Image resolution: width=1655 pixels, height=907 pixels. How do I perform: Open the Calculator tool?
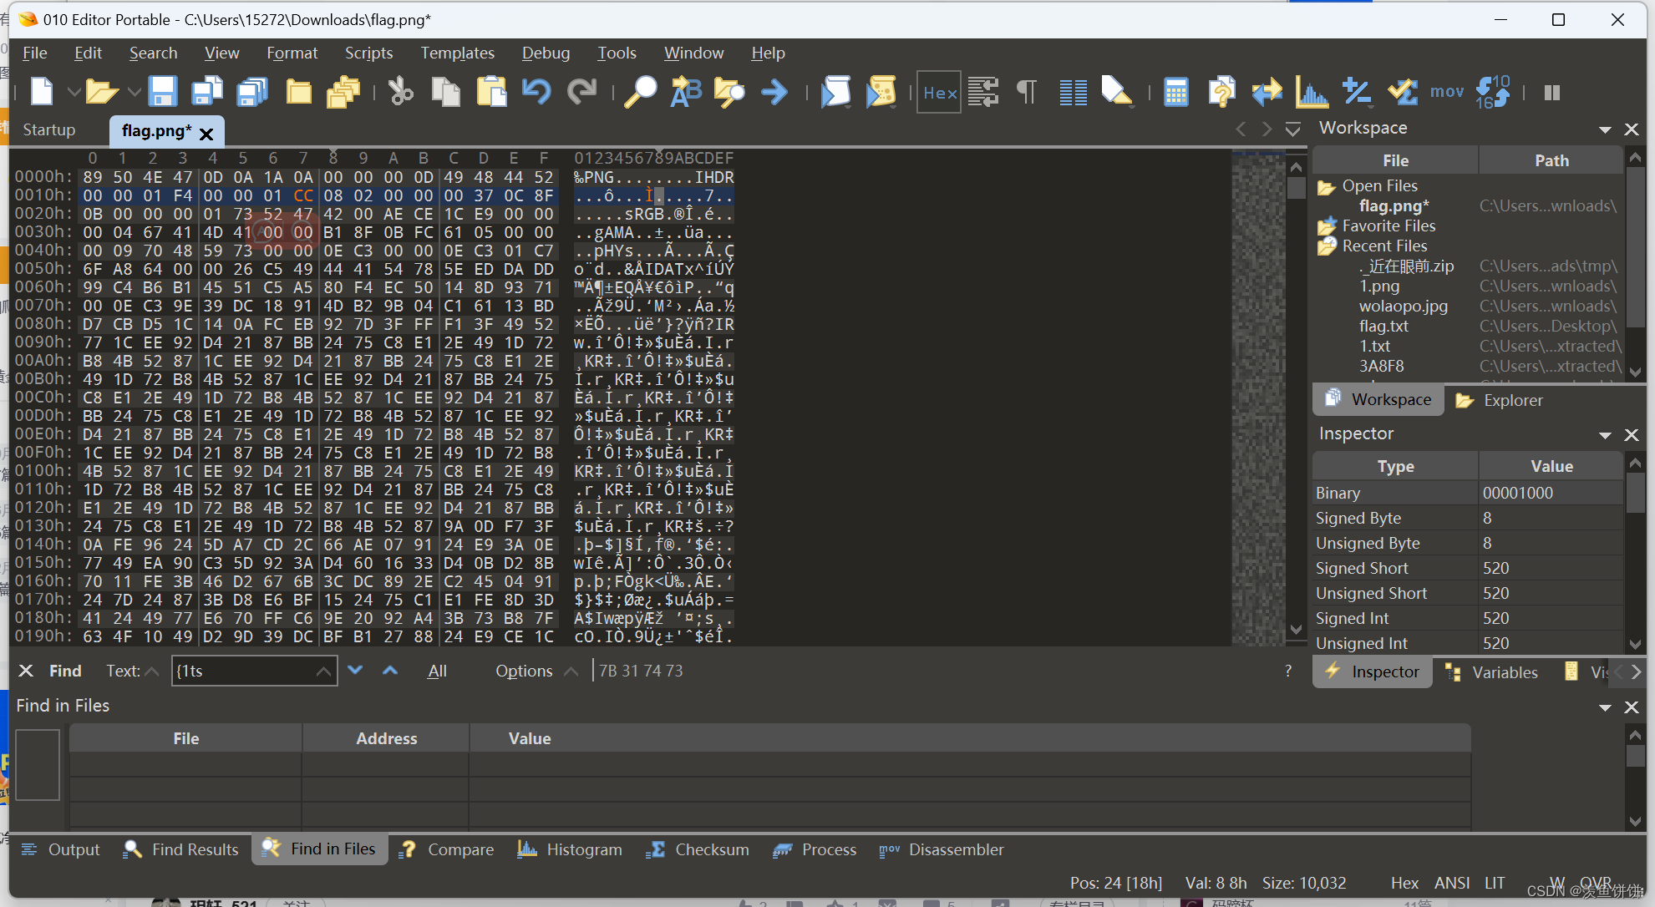(1177, 92)
